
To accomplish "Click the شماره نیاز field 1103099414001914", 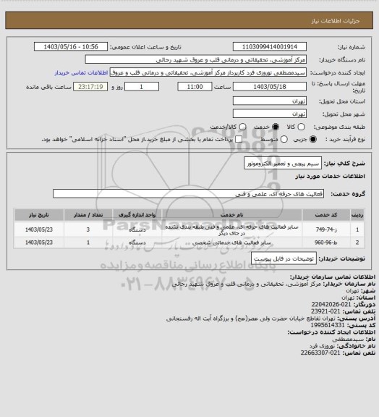I will [x=270, y=47].
